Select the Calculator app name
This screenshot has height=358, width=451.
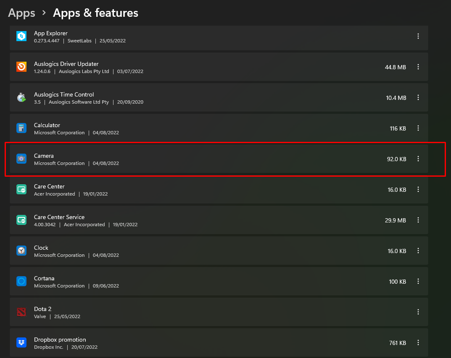tap(47, 125)
